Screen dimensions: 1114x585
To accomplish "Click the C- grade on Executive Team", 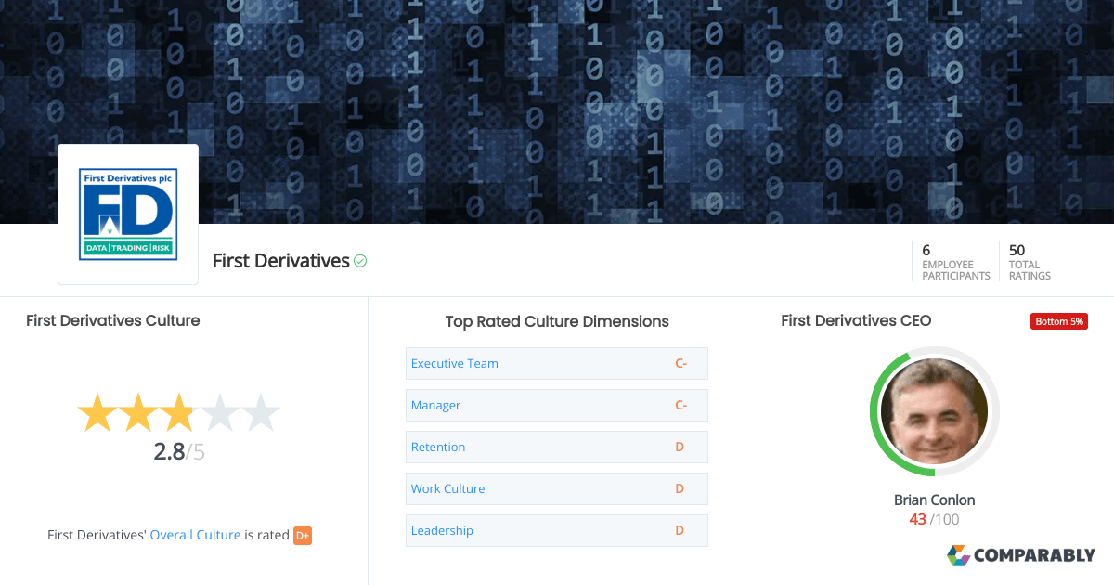I will point(681,363).
